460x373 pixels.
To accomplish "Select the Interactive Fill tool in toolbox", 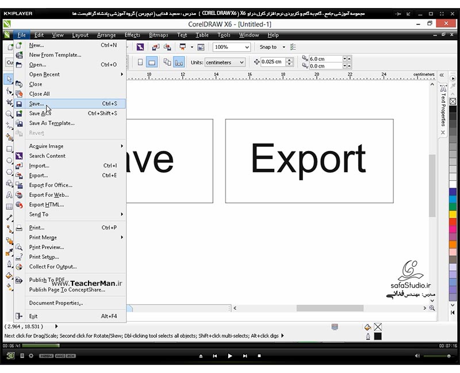I will coord(9,287).
